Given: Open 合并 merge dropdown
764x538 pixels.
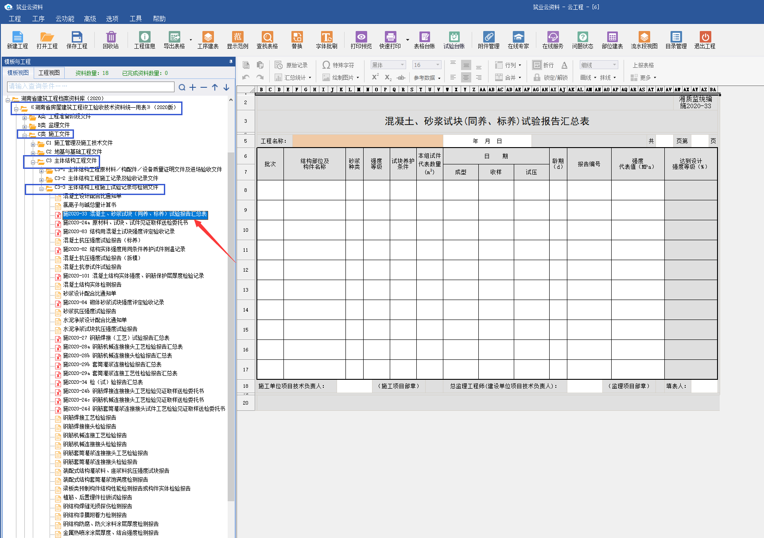Looking at the screenshot, I should tap(508, 77).
